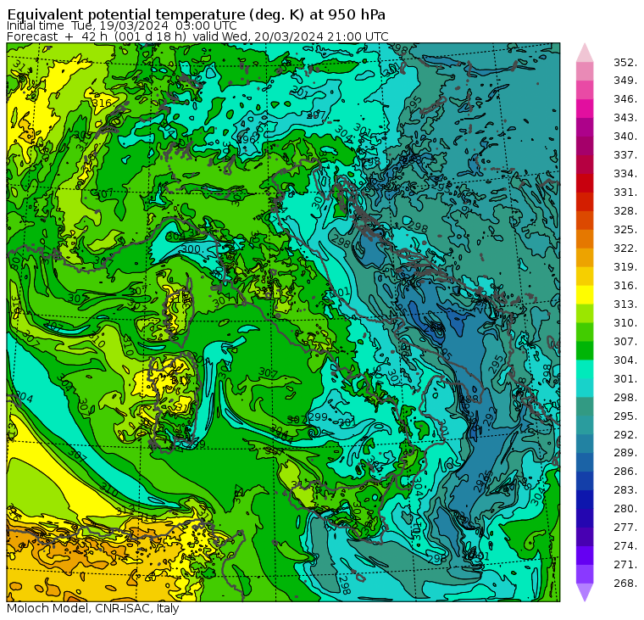Viewport: 644px width, 620px height.
Task: Pick the navy swatch between 280 and 283
Action: coord(585,500)
